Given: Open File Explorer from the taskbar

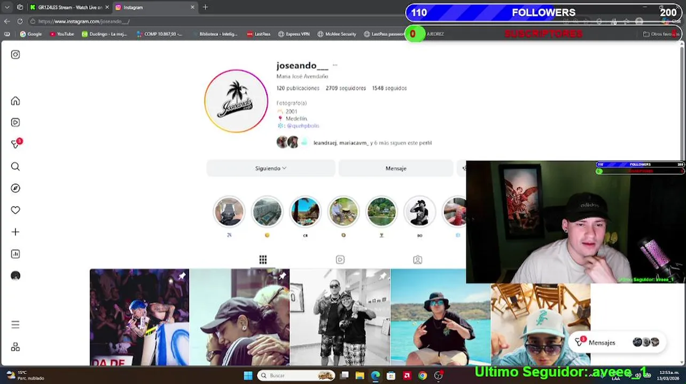Looking at the screenshot, I should pyautogui.click(x=360, y=375).
